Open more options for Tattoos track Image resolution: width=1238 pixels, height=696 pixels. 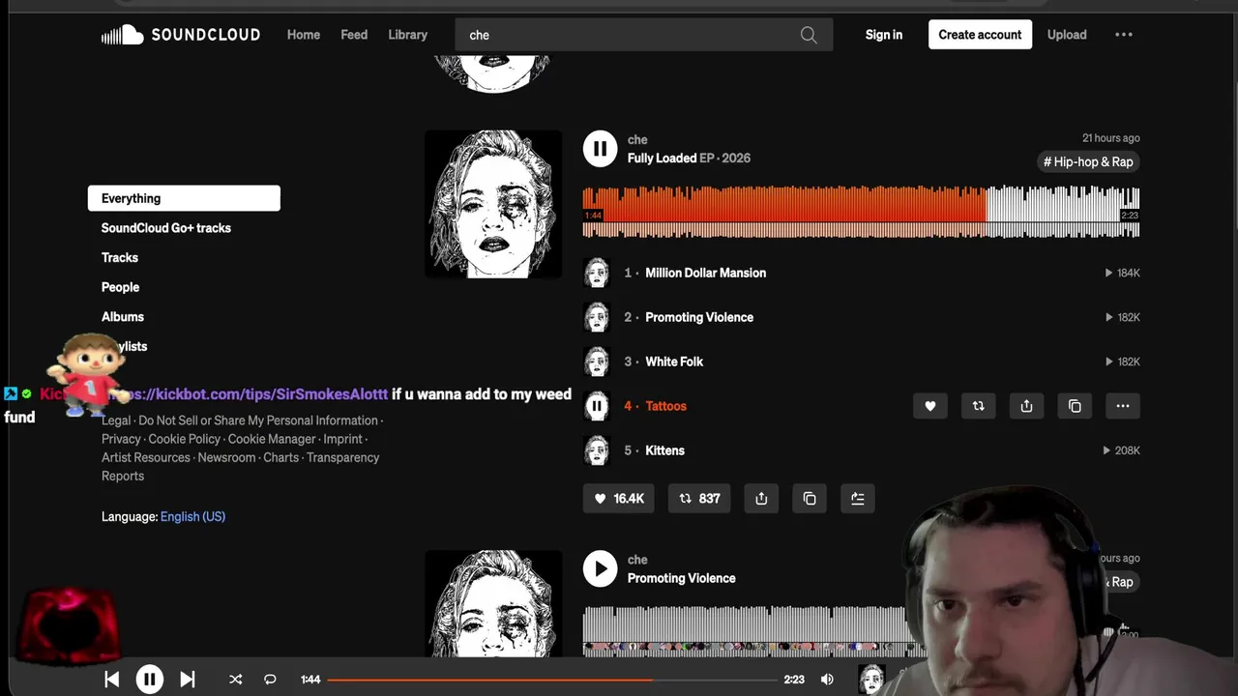coord(1123,406)
